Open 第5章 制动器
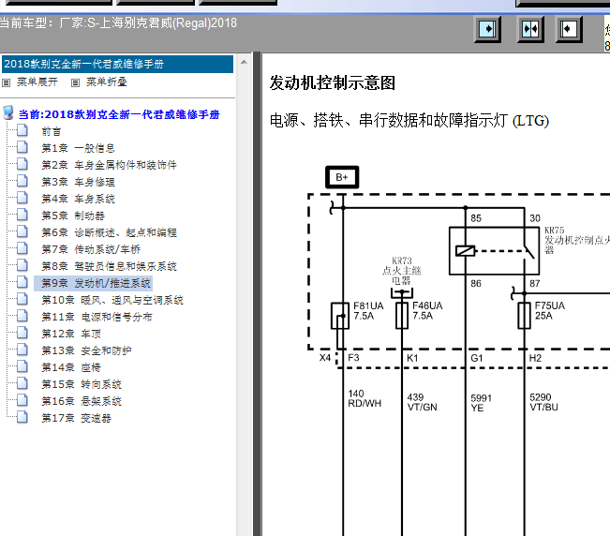The height and width of the screenshot is (536, 610). click(x=73, y=216)
